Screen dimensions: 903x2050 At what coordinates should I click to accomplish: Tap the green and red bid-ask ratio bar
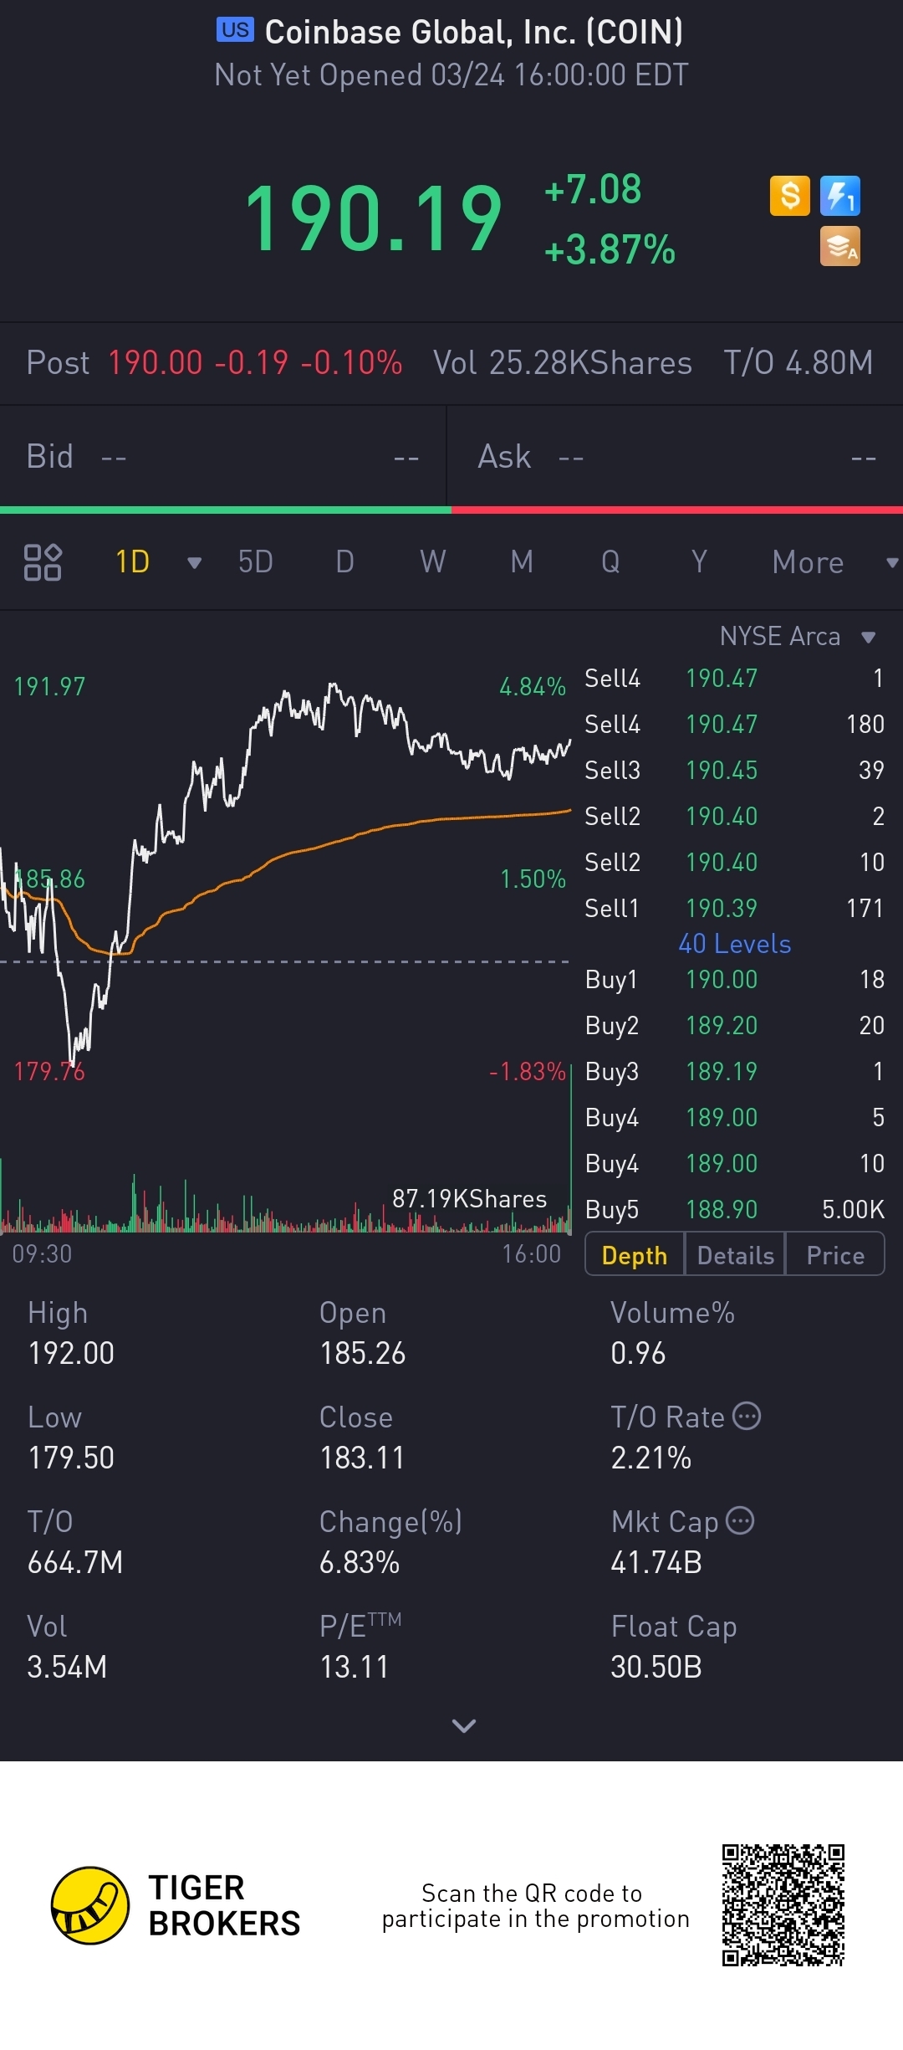(x=451, y=510)
